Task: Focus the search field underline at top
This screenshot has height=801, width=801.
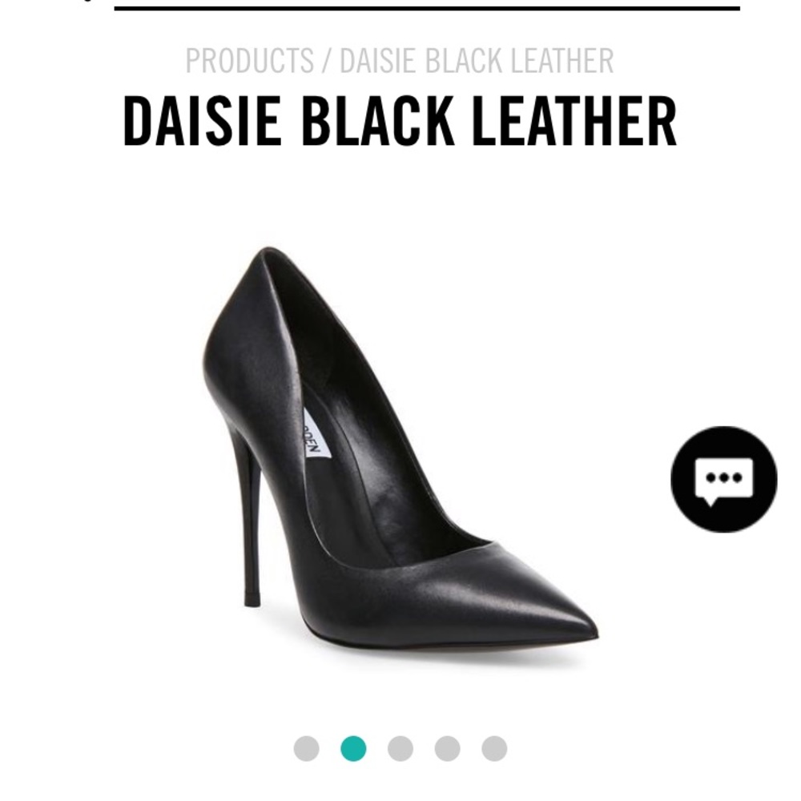Action: tap(427, 8)
